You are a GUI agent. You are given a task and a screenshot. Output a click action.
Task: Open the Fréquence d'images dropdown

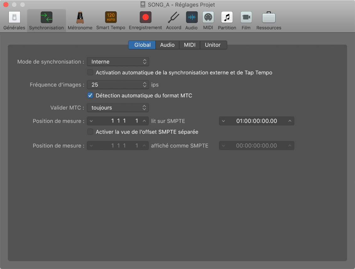click(x=118, y=85)
